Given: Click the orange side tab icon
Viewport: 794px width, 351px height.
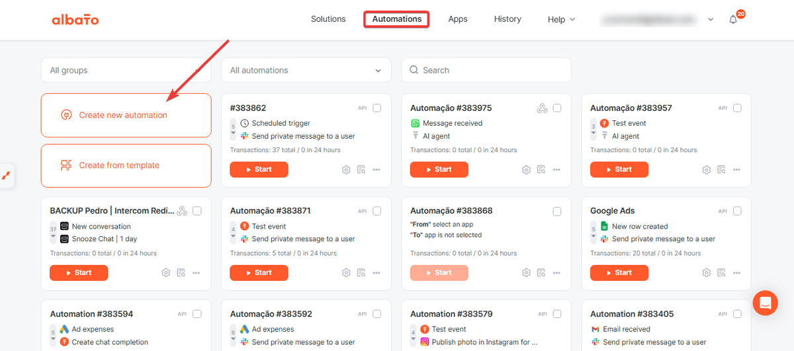Looking at the screenshot, I should pos(6,175).
